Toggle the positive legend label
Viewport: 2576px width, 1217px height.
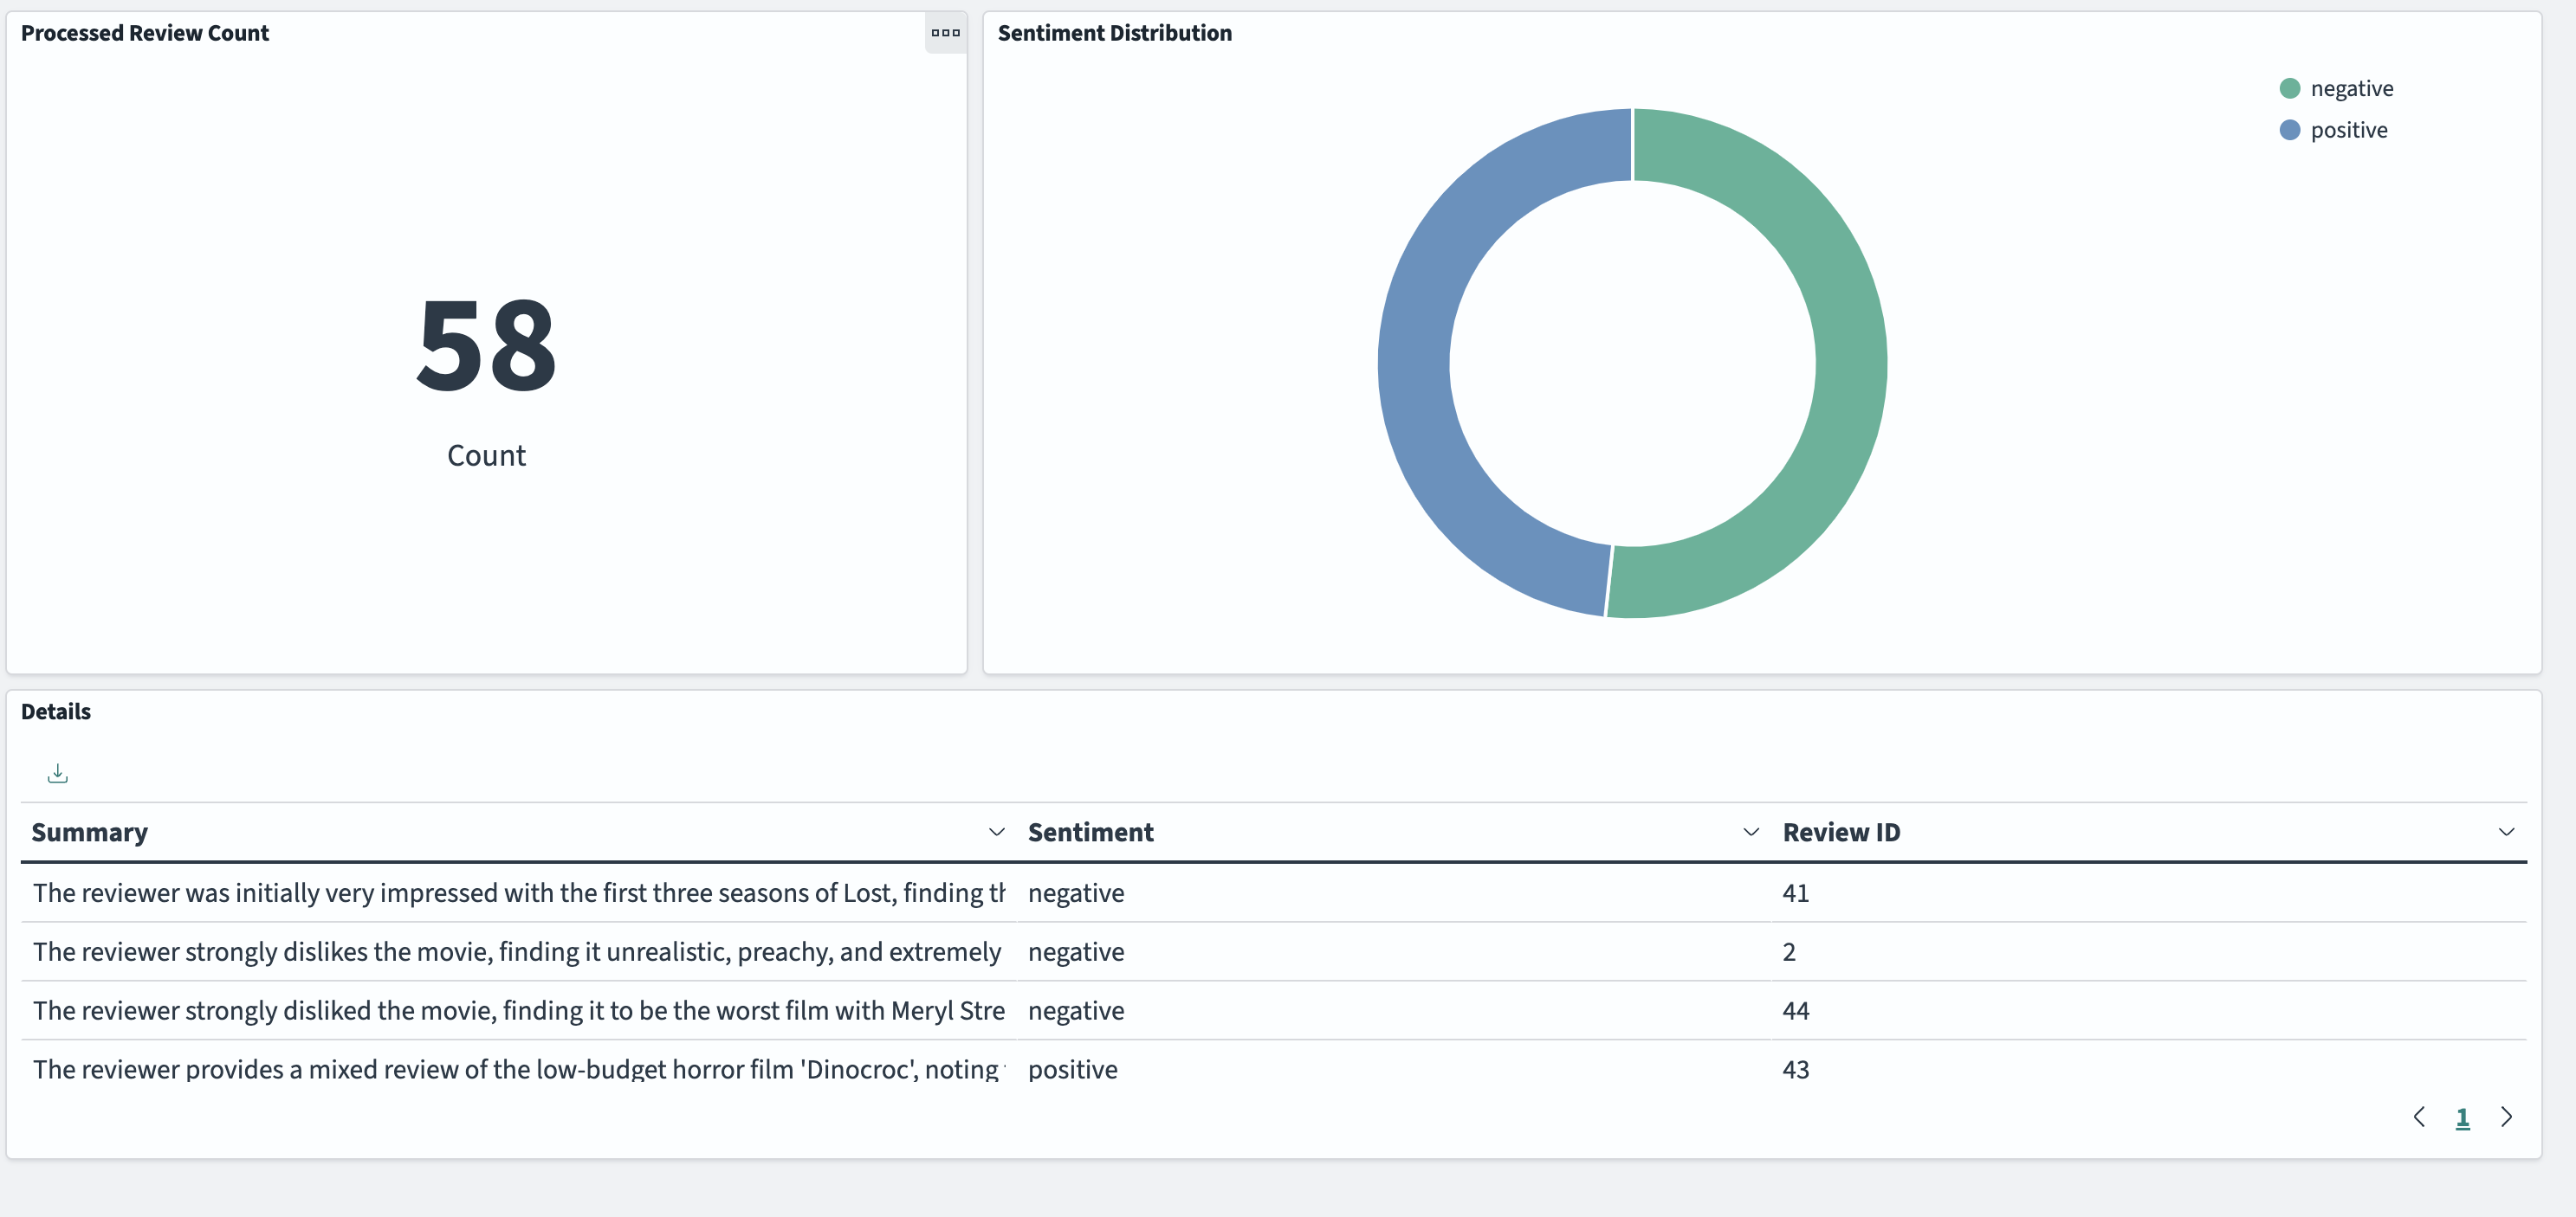click(2348, 130)
